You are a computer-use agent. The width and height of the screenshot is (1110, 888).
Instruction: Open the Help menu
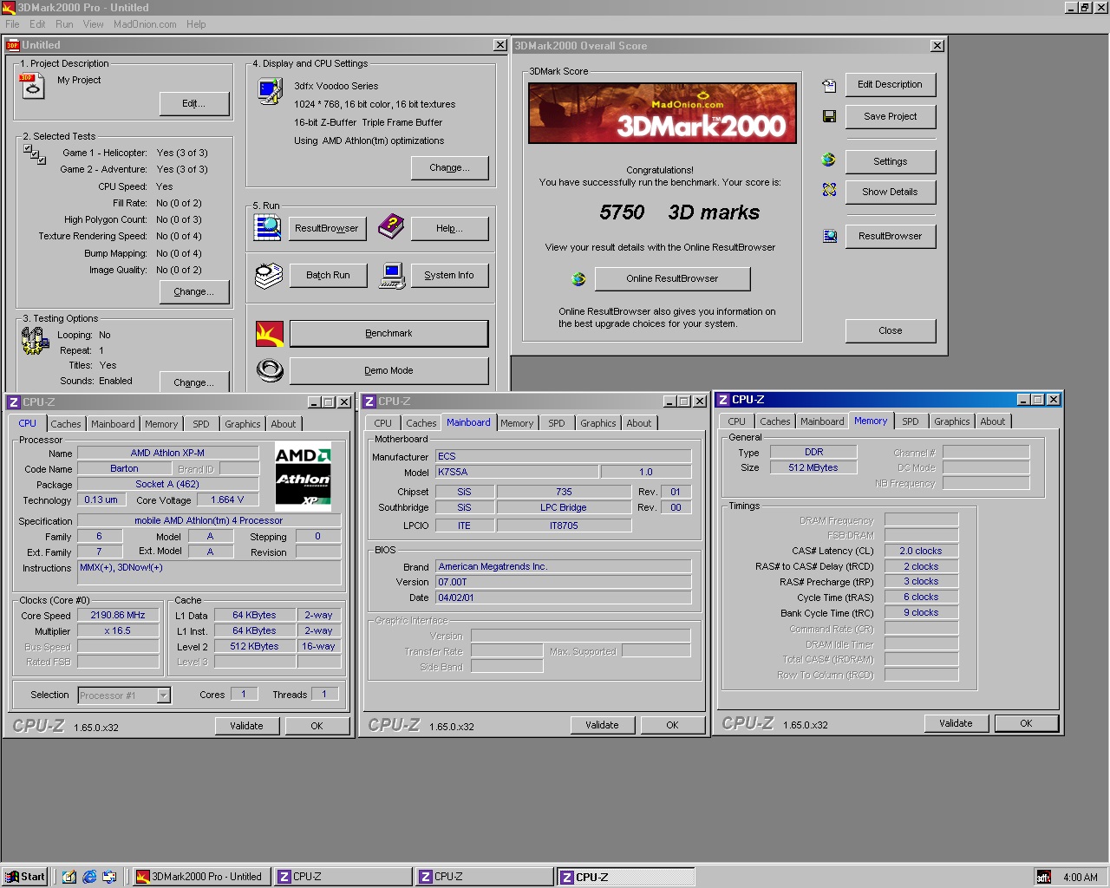pyautogui.click(x=196, y=24)
